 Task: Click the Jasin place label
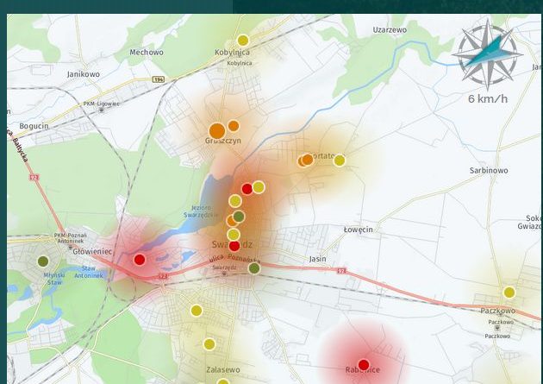[318, 258]
